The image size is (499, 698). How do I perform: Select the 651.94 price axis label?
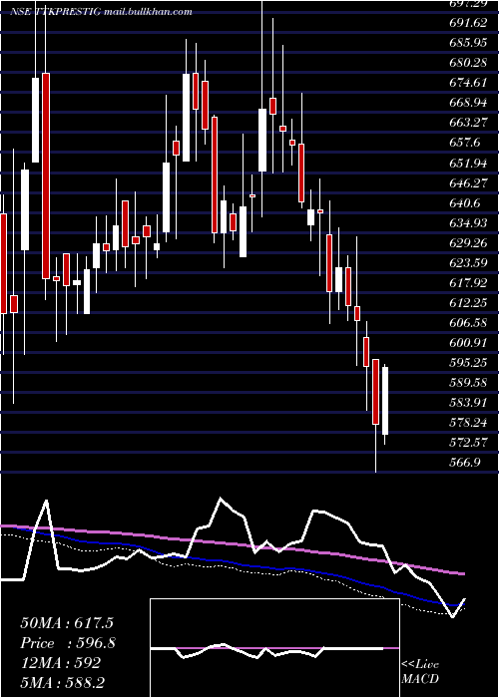(468, 163)
